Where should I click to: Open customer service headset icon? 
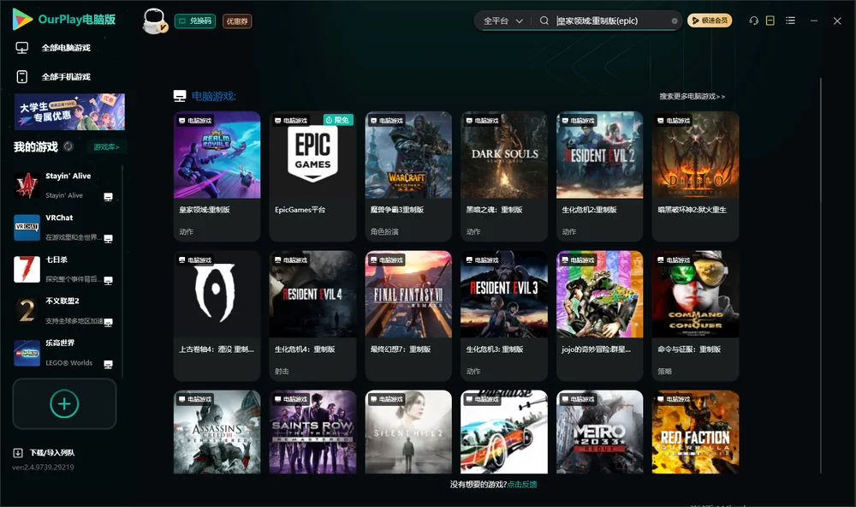(x=753, y=21)
